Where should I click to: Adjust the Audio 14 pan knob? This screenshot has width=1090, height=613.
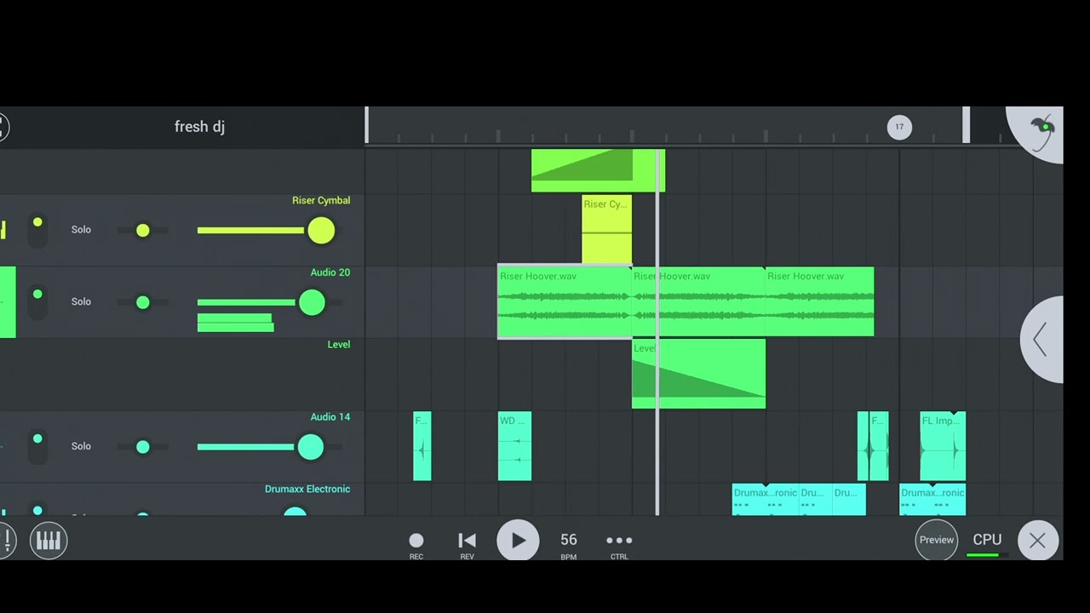(143, 446)
